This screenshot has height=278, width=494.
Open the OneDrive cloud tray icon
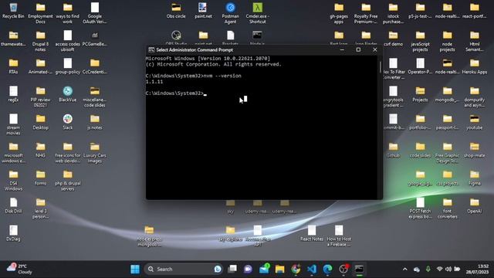point(417,270)
